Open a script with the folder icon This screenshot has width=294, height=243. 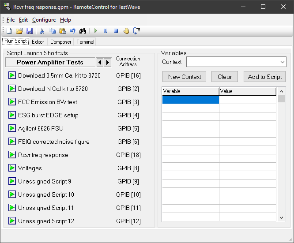pos(19,31)
